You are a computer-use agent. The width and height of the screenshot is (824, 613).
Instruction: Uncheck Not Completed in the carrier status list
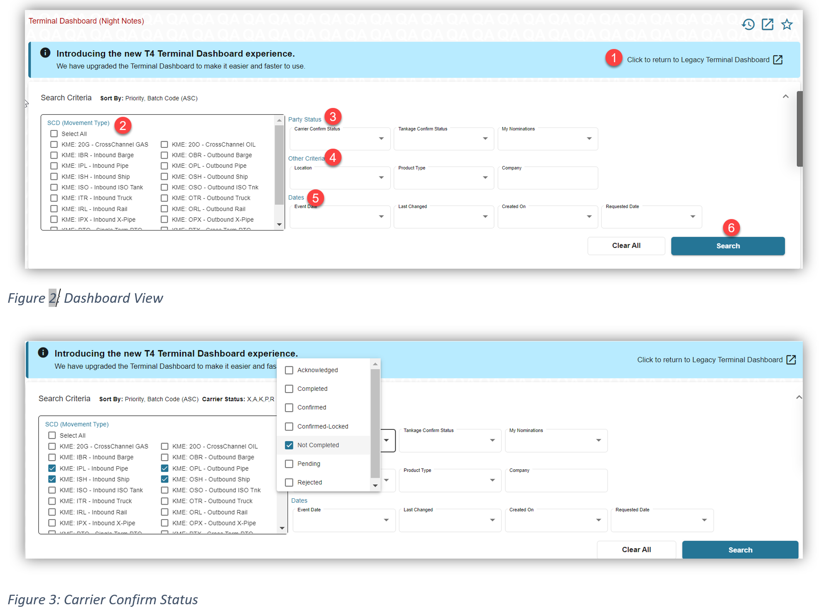[x=289, y=445]
